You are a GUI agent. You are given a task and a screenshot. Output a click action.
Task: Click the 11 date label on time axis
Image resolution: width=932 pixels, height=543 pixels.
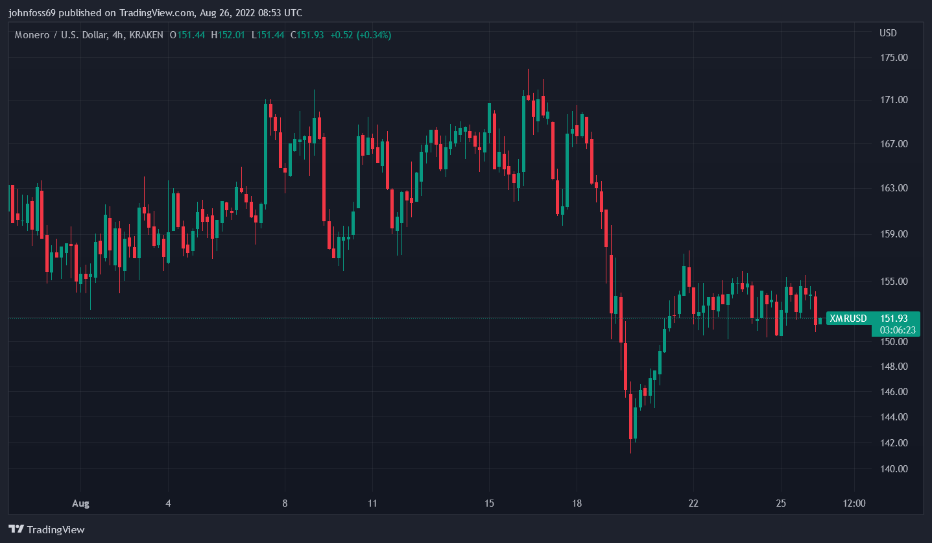372,503
